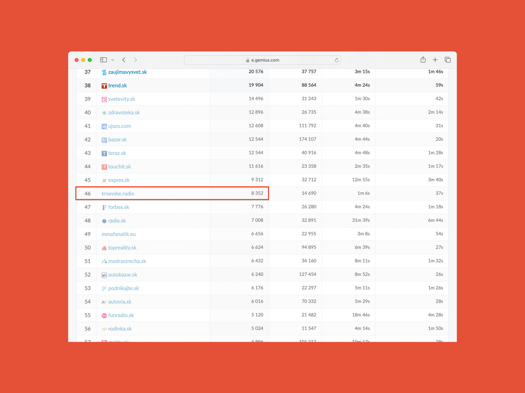Select duration 31m 39s in radia.sk row
Screen dimensions: 525x393
coord(361,220)
